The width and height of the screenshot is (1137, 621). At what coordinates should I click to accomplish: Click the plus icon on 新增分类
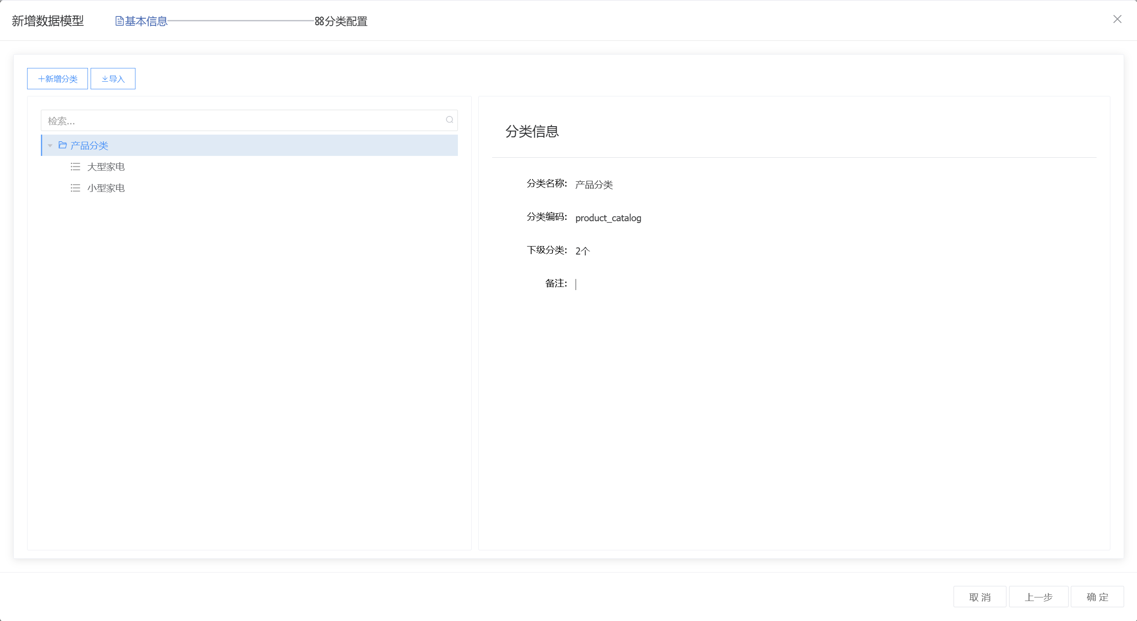coord(41,79)
